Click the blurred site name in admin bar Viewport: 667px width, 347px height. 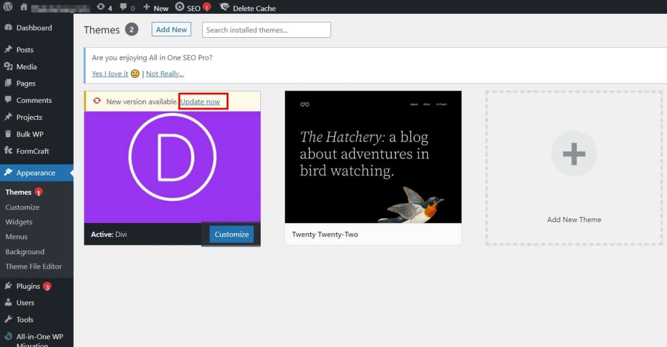pyautogui.click(x=60, y=8)
